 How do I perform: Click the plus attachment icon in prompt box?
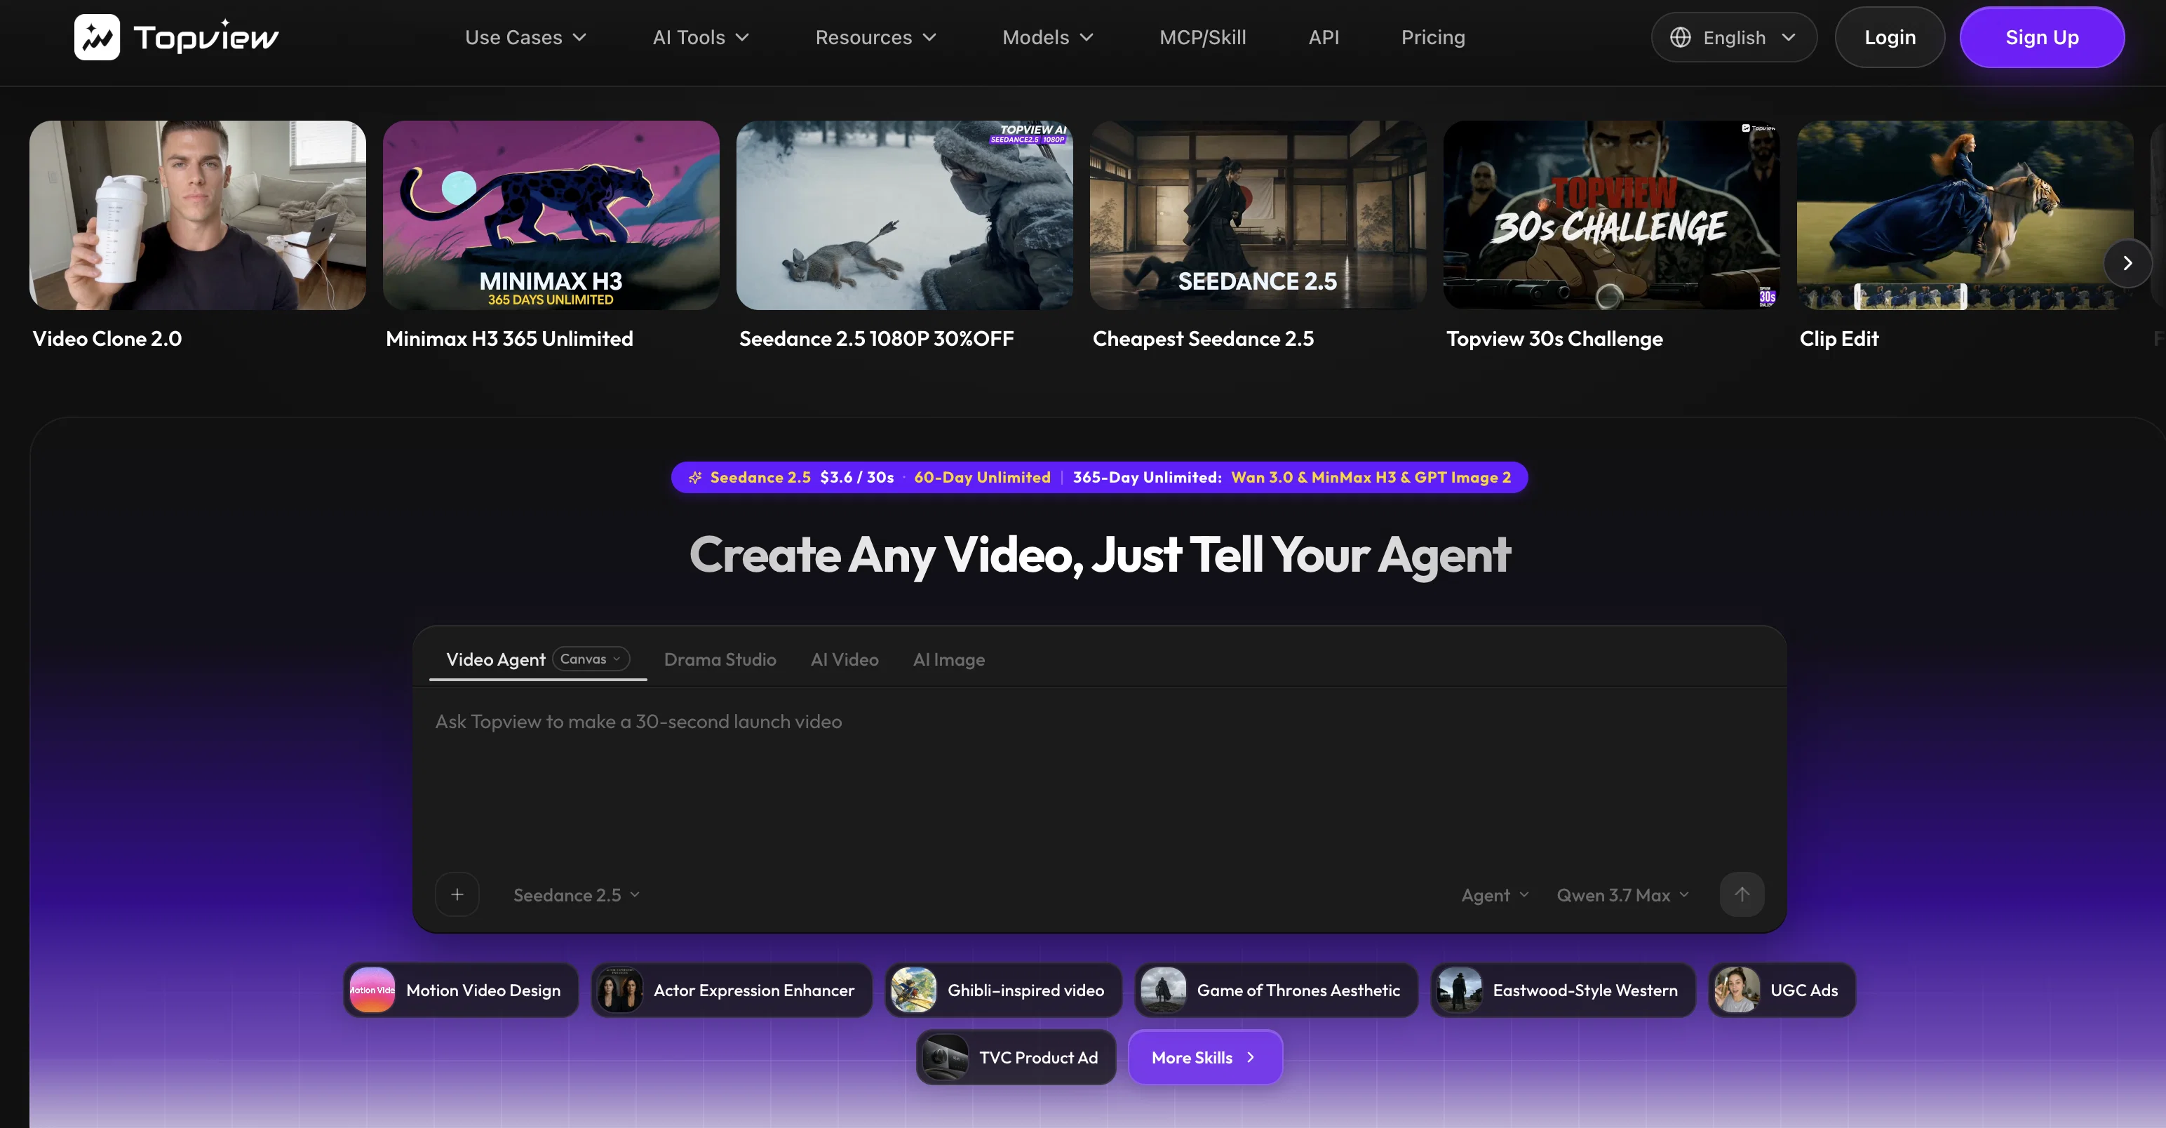457,894
